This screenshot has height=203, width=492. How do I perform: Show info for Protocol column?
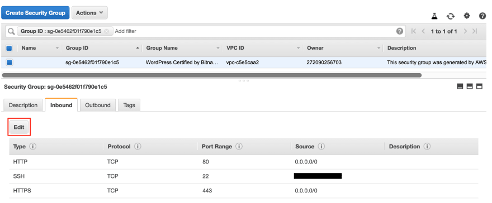pos(138,146)
